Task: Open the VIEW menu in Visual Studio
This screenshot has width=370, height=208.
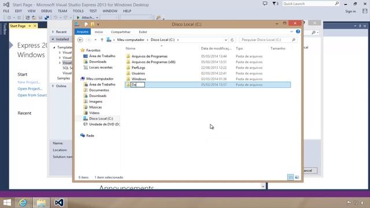Action: coord(31,11)
